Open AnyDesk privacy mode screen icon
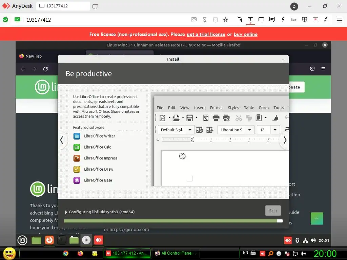Viewport: 347px width, 260px height. pos(193,20)
